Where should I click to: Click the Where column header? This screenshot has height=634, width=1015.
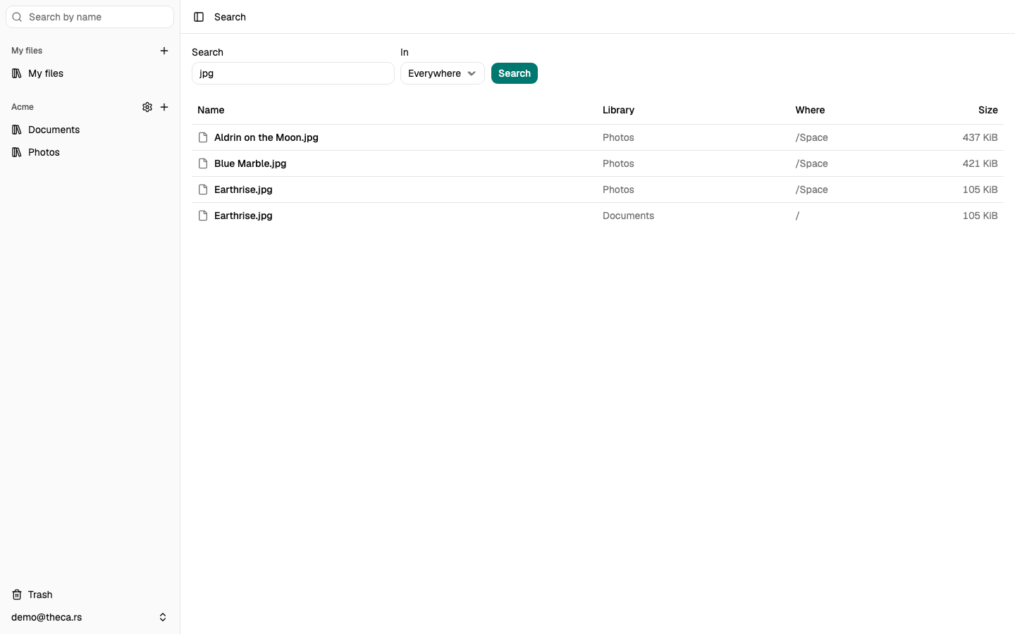click(810, 110)
